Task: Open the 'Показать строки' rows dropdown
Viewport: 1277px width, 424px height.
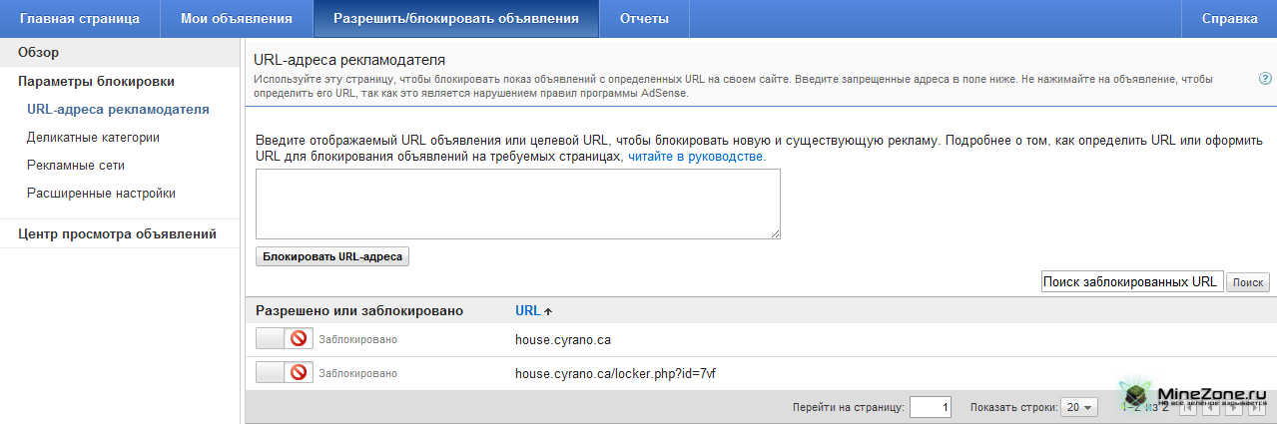Action: pos(1079,407)
